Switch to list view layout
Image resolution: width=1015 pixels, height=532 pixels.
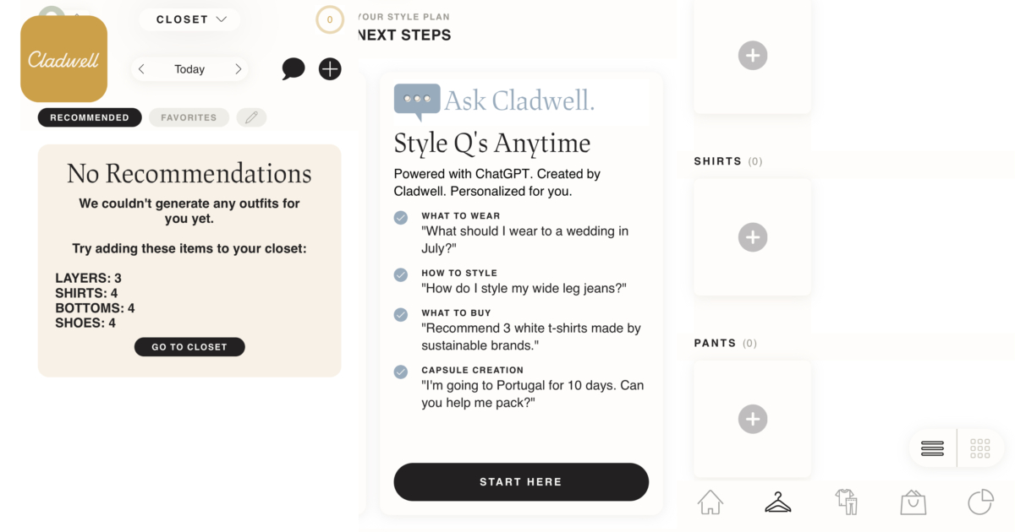click(x=932, y=448)
